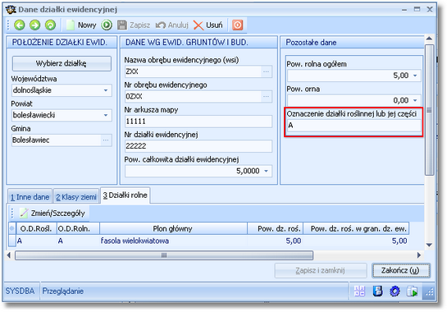
Task: Click the green play-circle icon beside Nowy
Action: coord(107,25)
